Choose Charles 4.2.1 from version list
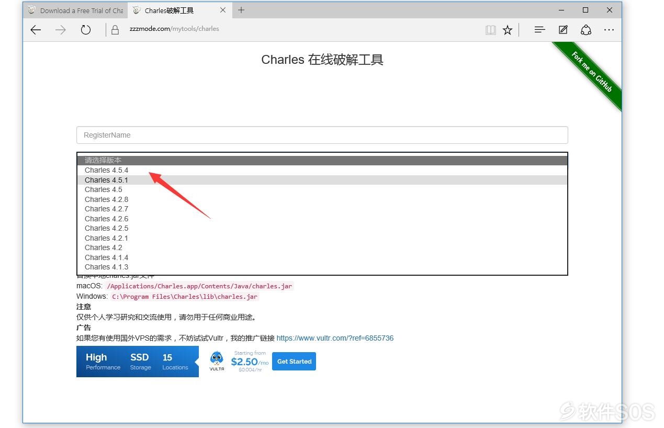The image size is (664, 428). click(322, 238)
